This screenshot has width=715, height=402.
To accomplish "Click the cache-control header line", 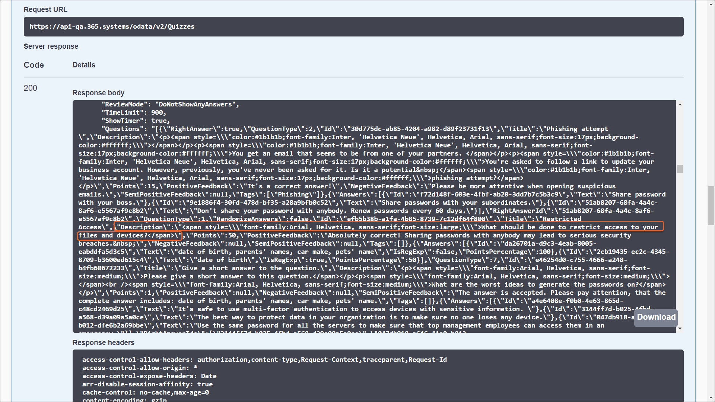I will 145,392.
